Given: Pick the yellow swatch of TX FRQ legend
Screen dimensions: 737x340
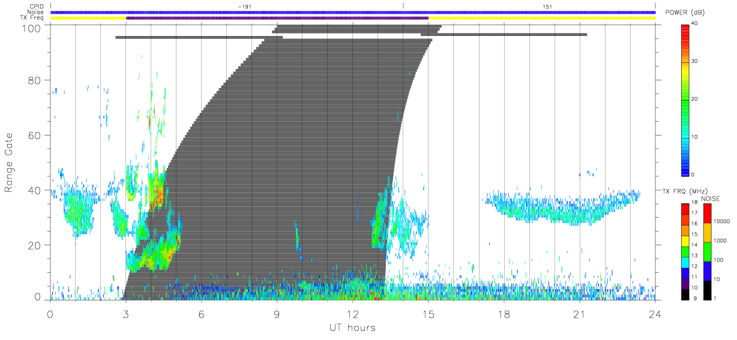Looking at the screenshot, I should 685,240.
